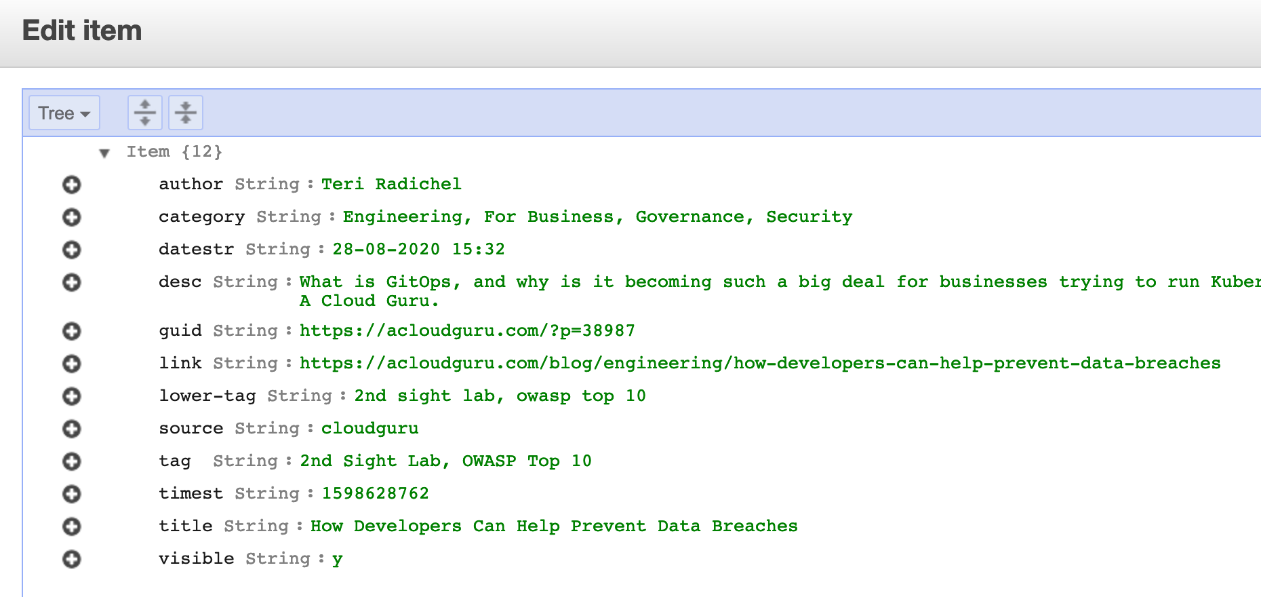1261x597 pixels.
Task: Click plus icon beside source row
Action: [72, 429]
